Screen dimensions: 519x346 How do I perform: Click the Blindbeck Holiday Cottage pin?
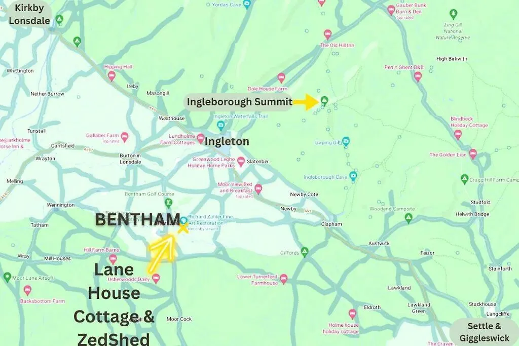pos(458,134)
